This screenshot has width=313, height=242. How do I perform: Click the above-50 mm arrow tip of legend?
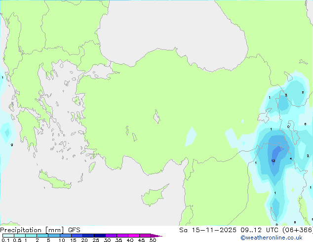pos(156,236)
